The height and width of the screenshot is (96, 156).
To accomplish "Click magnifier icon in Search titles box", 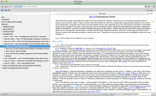I will 3,14.
